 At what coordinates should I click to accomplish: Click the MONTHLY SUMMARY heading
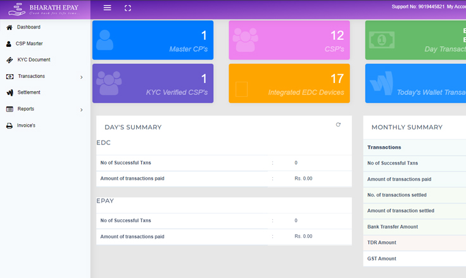point(407,127)
